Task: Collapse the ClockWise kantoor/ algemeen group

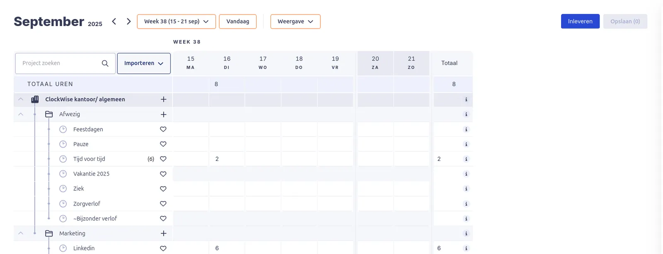Action: click(21, 99)
